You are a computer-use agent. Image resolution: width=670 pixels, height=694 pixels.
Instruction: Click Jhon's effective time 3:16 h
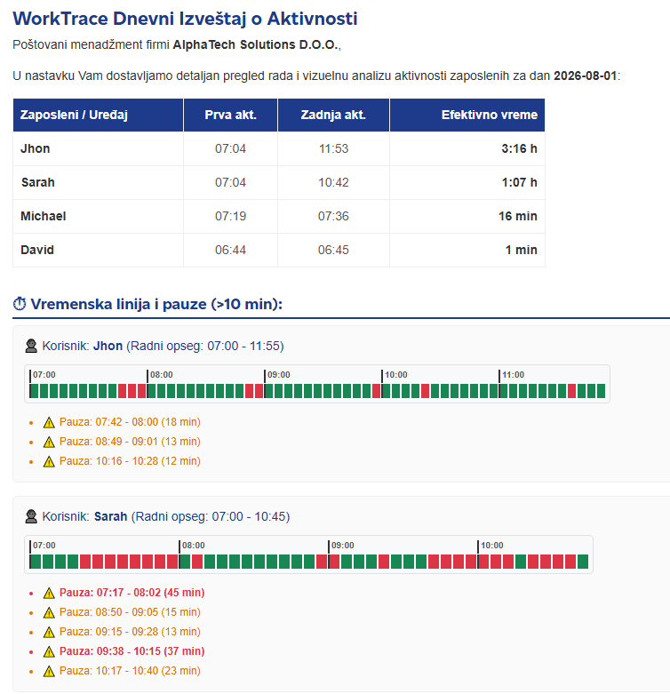520,148
